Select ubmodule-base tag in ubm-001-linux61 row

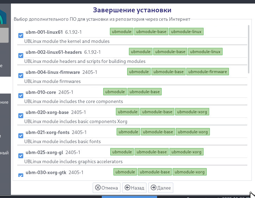point(151,32)
